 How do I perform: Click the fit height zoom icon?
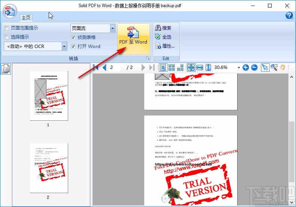[208, 67]
